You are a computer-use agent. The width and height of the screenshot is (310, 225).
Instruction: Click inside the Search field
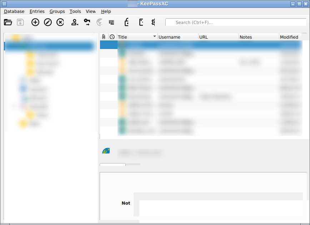(x=236, y=22)
